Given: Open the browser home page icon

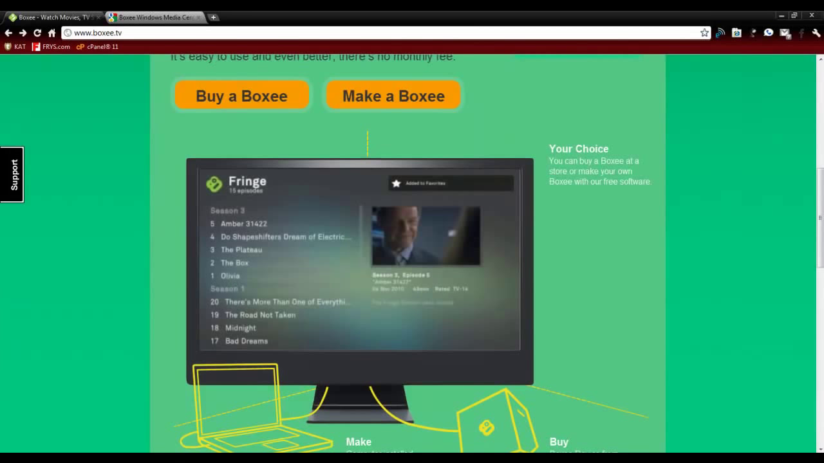Looking at the screenshot, I should pyautogui.click(x=52, y=33).
